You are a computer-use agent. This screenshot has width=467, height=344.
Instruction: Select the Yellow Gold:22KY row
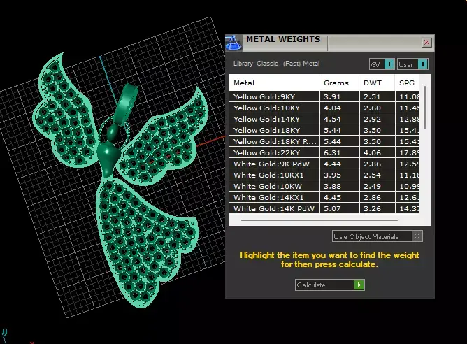tap(324, 152)
